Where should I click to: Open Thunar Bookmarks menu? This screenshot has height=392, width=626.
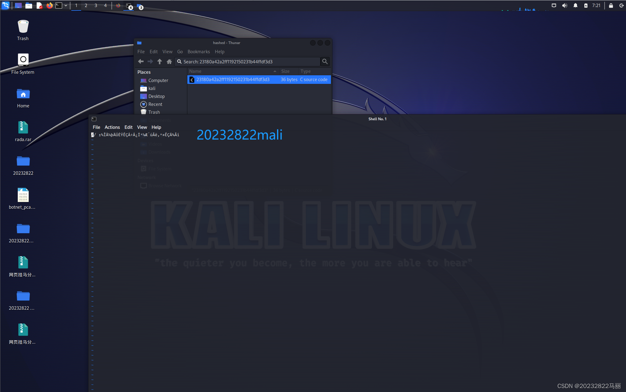pos(199,52)
